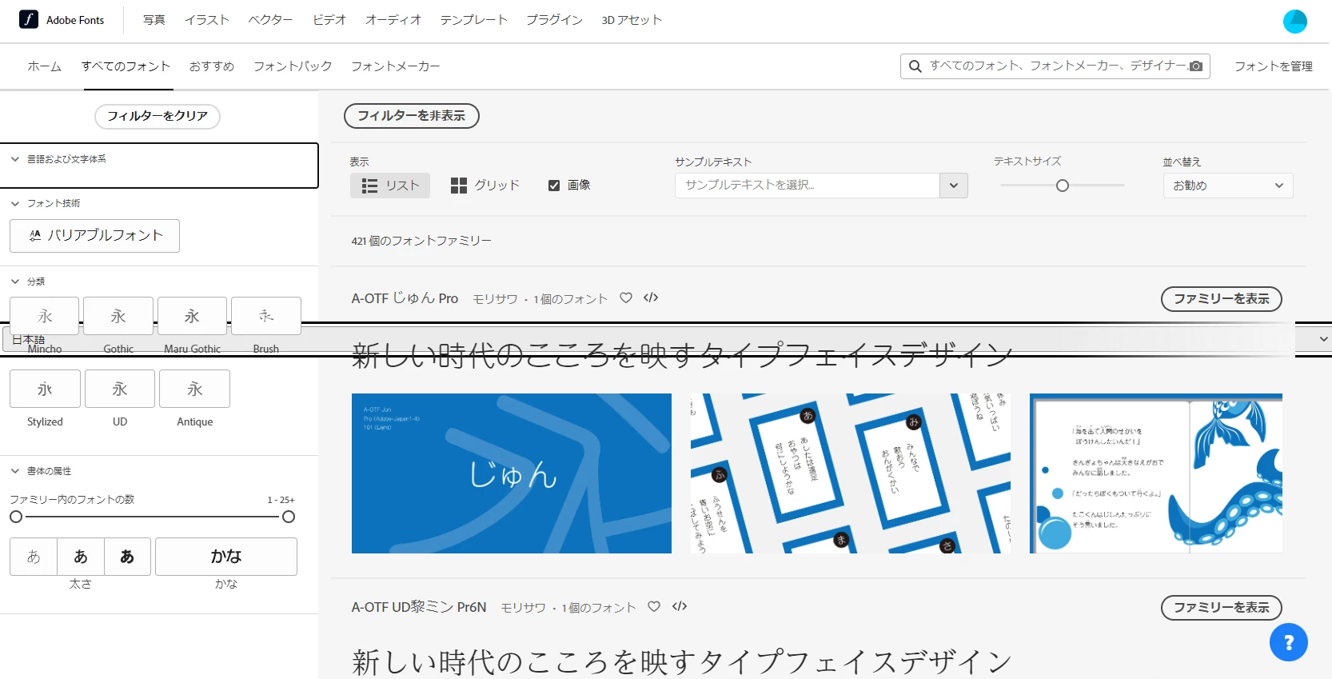1332x679 pixels.
Task: Click the サンプルテキストを選択 text field
Action: click(x=808, y=186)
